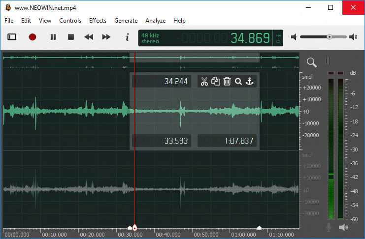Zoom to selection with the small magnifier
The width and height of the screenshot is (365, 239).
pos(238,81)
